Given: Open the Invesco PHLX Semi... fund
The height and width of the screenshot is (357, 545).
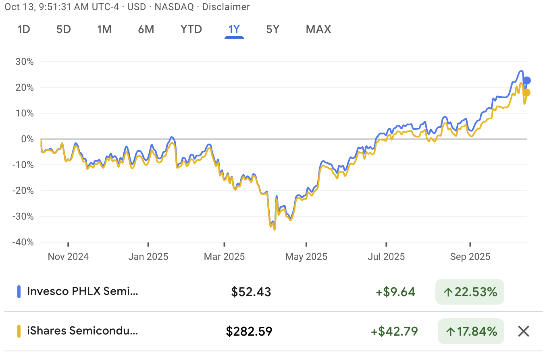Looking at the screenshot, I should [x=82, y=292].
